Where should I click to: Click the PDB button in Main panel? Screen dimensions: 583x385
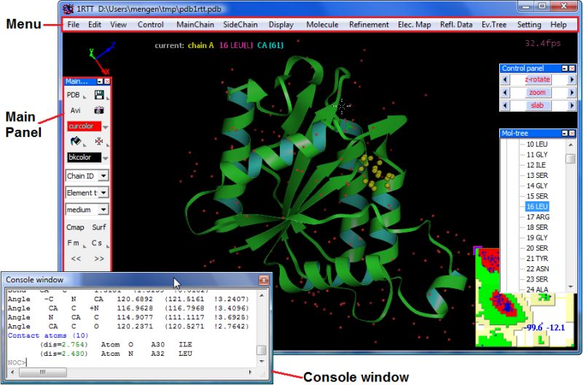click(x=74, y=95)
